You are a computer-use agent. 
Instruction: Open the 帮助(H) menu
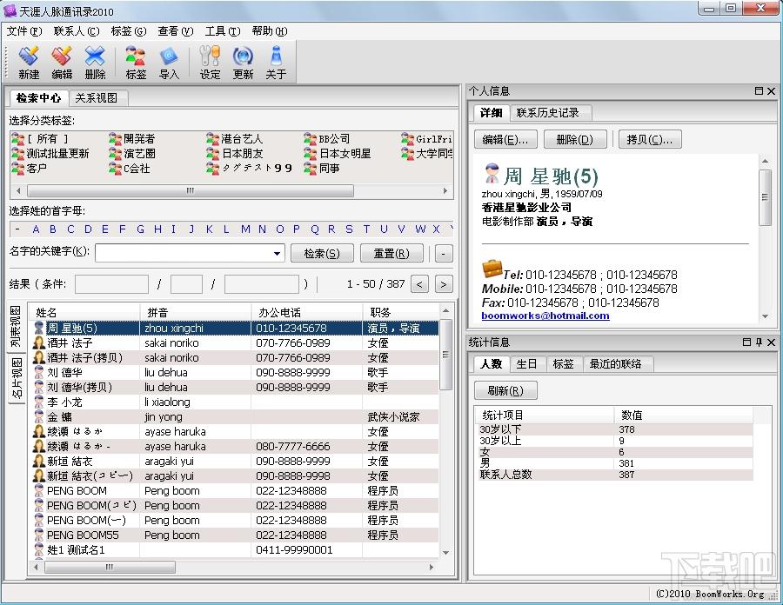coord(270,31)
